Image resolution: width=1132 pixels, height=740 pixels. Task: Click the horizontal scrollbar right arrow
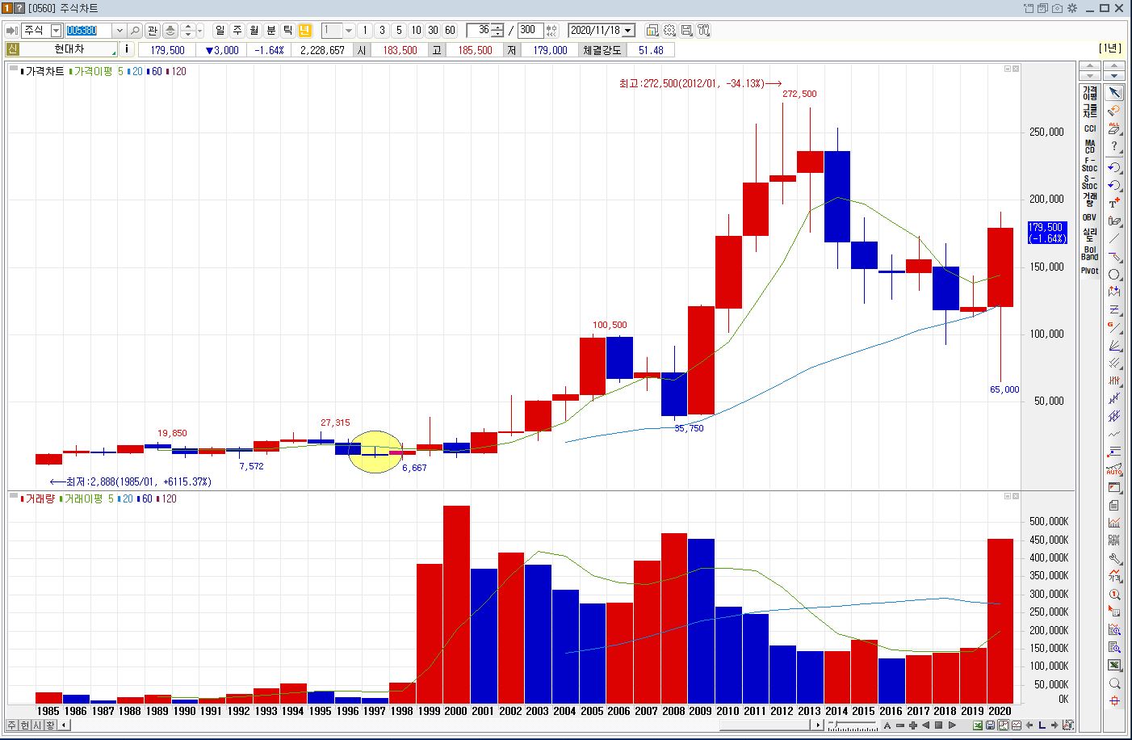point(819,725)
